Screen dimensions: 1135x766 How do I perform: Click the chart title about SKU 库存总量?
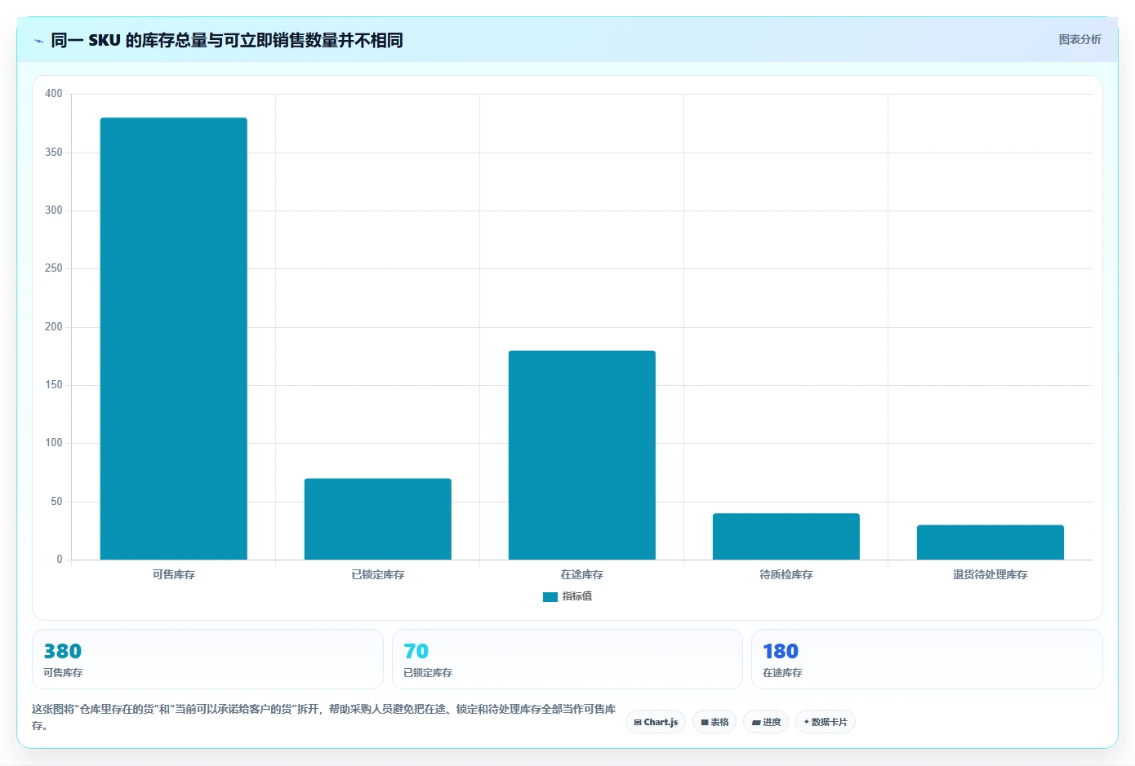tap(227, 40)
